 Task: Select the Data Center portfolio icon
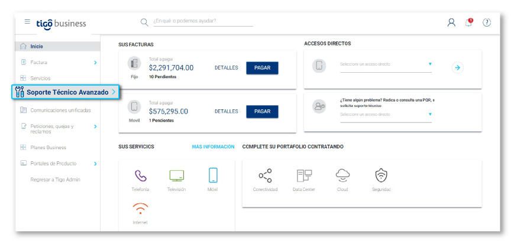304,176
